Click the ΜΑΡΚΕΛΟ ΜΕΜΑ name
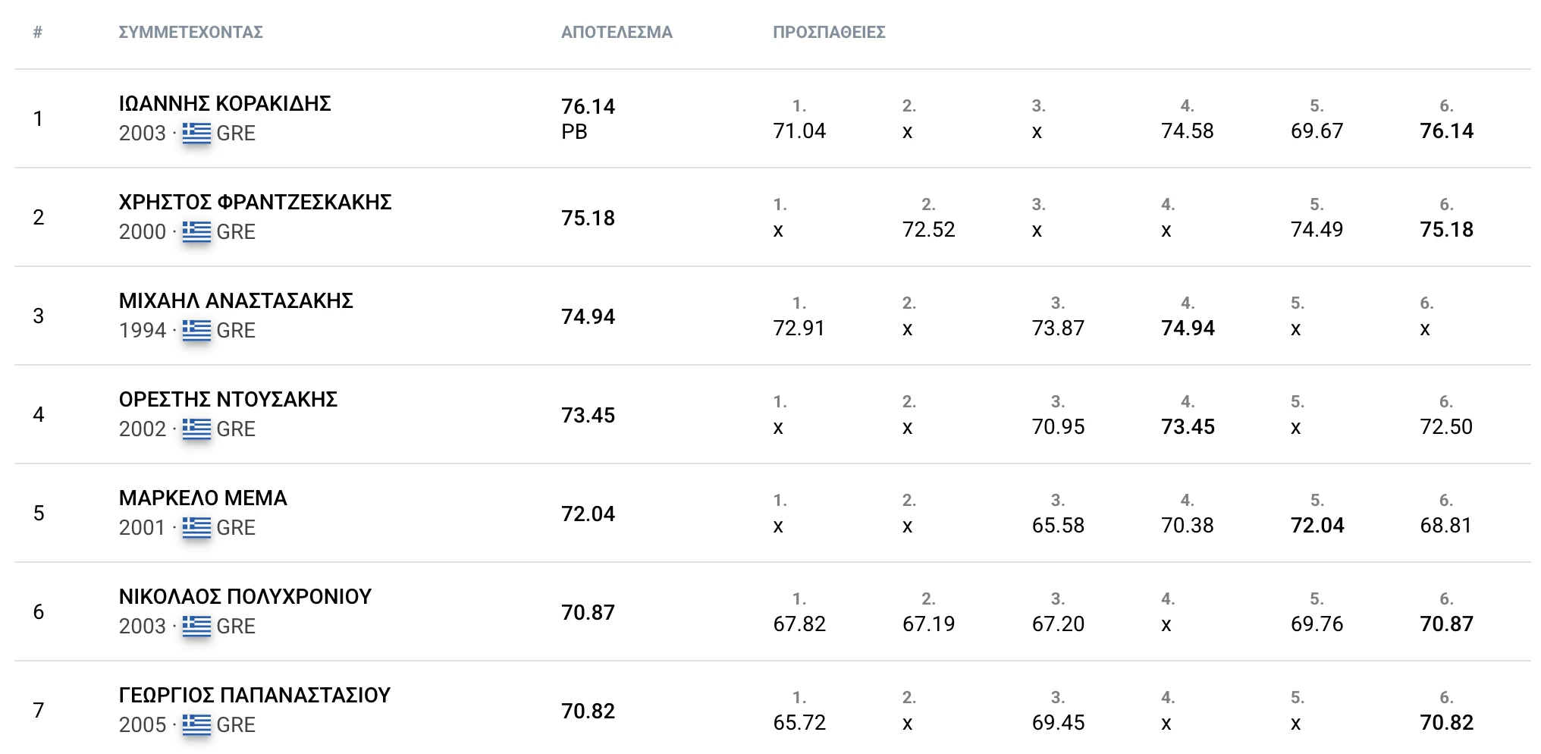Viewport: 1541px width, 754px height. point(202,498)
